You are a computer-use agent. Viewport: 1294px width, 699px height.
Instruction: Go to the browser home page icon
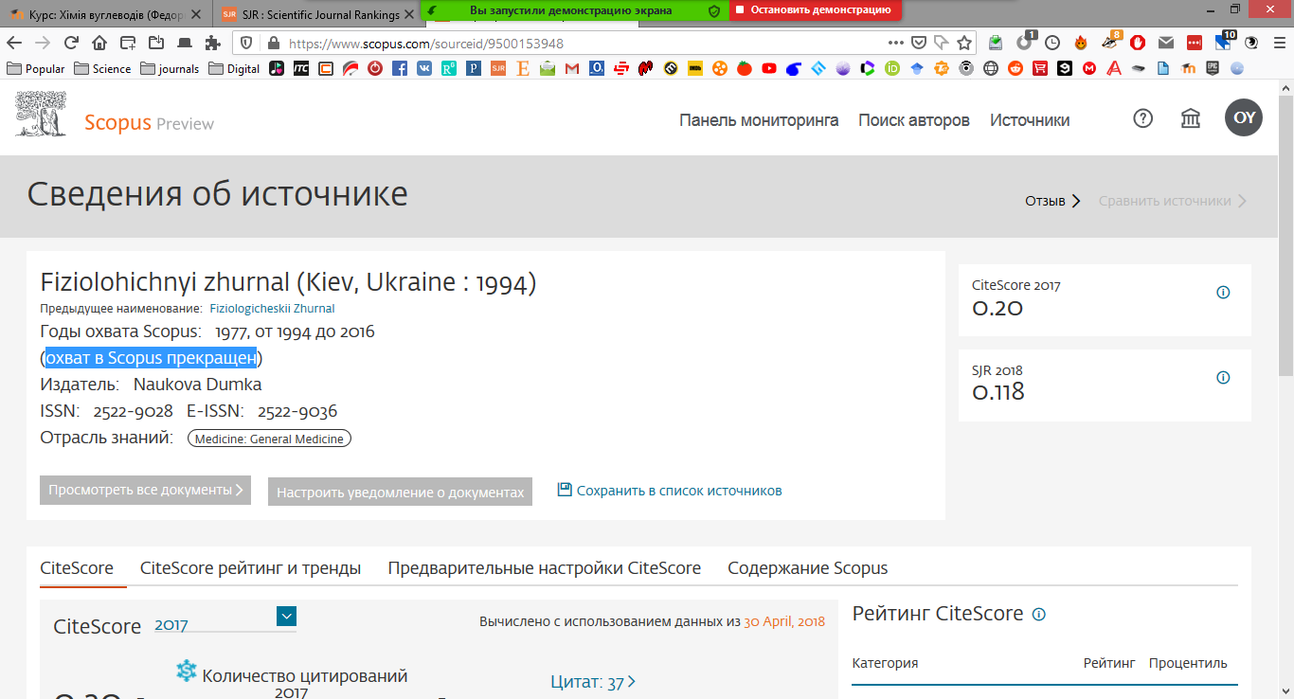[x=99, y=43]
